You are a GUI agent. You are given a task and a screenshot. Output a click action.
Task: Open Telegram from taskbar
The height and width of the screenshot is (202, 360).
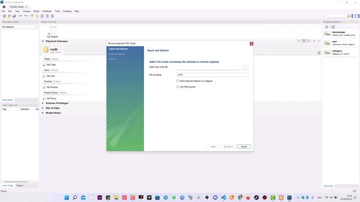[165, 198]
